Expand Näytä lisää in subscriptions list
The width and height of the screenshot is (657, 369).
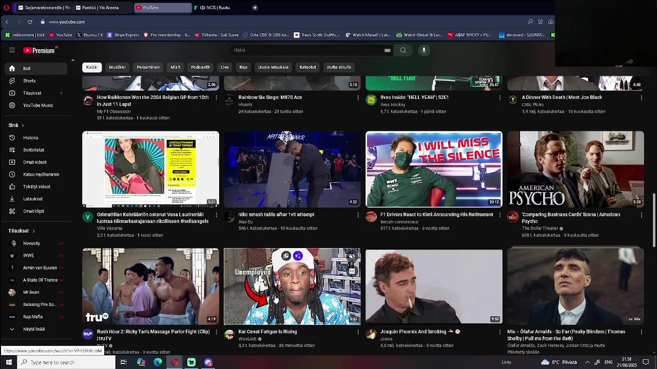[x=36, y=329]
